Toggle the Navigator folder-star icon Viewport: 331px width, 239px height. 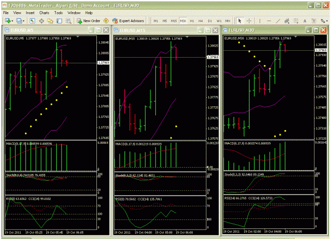tap(50, 21)
